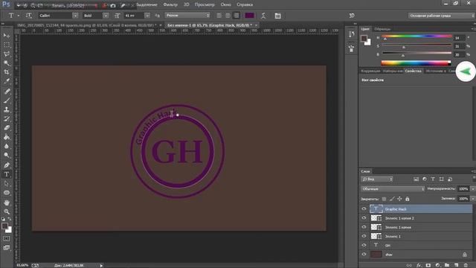Image resolution: width=476 pixels, height=268 pixels.
Task: Hide the Фон background layer
Action: pyautogui.click(x=364, y=255)
